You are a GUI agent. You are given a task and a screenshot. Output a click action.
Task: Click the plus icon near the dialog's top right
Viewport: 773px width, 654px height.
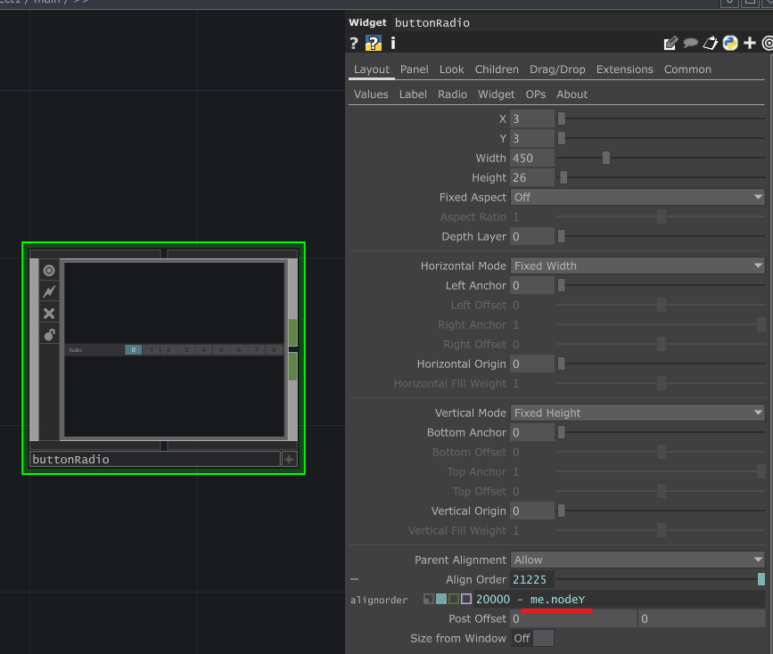[751, 42]
